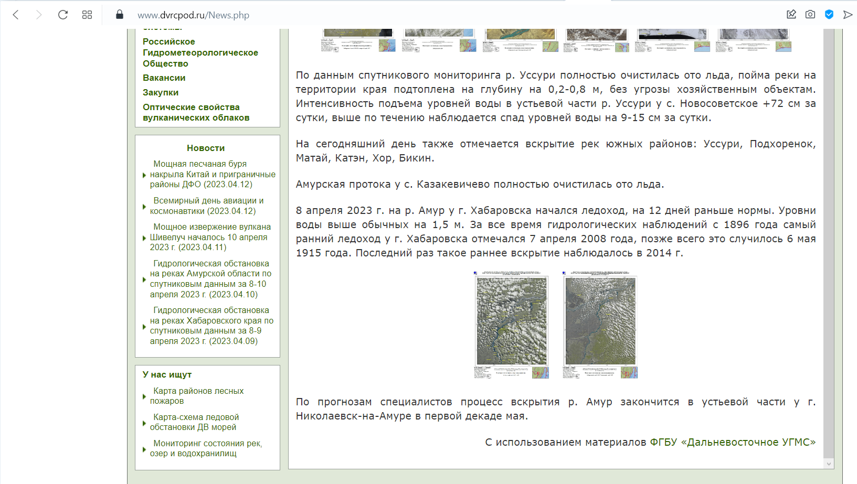The image size is (857, 484).
Task: Click the edit page icon in address bar
Action: (791, 15)
